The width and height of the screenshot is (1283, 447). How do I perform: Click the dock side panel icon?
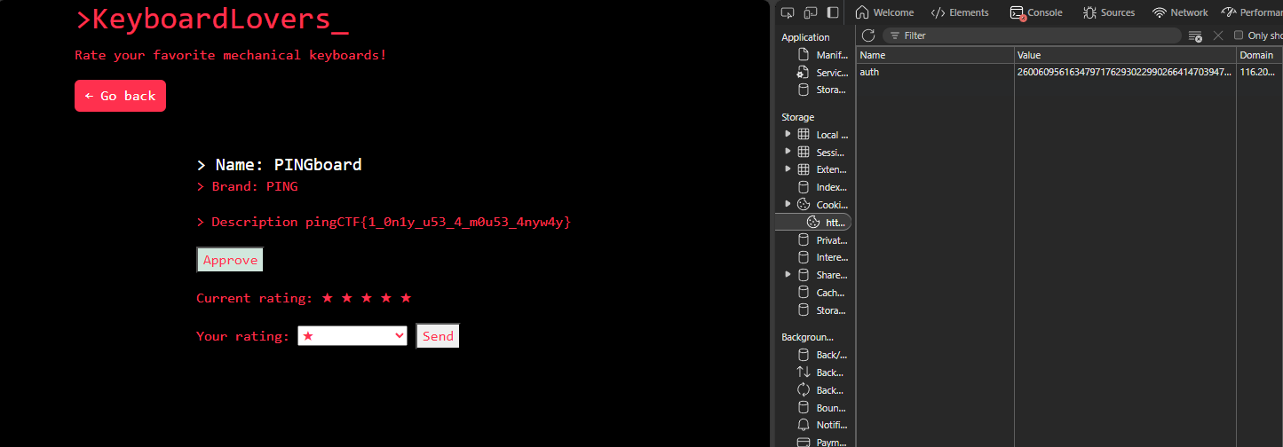click(x=833, y=12)
